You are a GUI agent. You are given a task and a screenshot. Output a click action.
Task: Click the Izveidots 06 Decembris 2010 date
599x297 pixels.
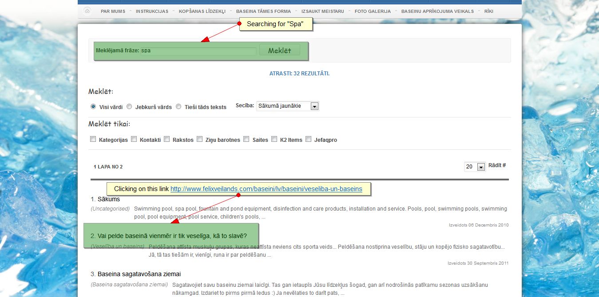[x=479, y=225]
